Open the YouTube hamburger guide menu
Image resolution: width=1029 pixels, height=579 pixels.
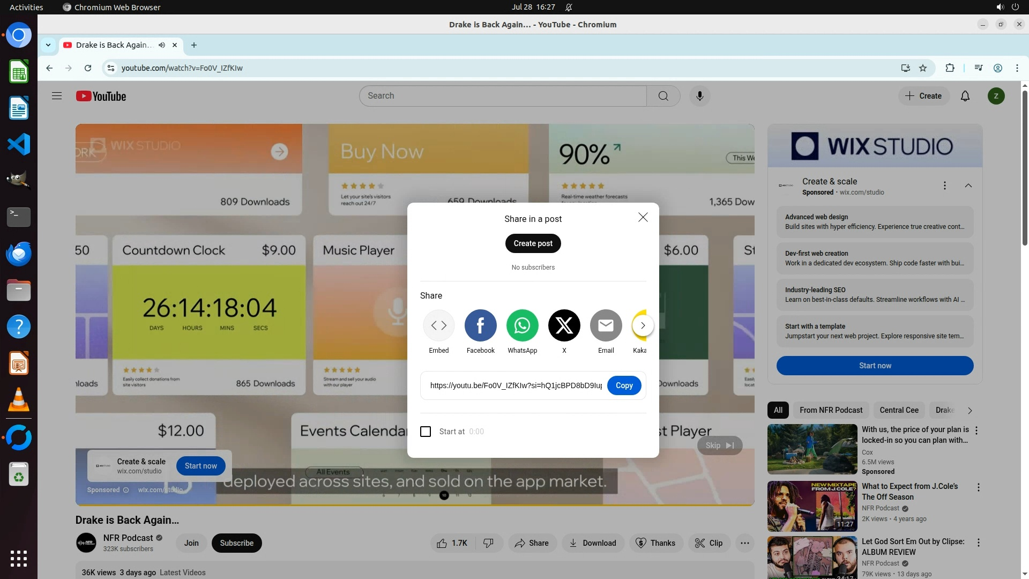coord(57,96)
